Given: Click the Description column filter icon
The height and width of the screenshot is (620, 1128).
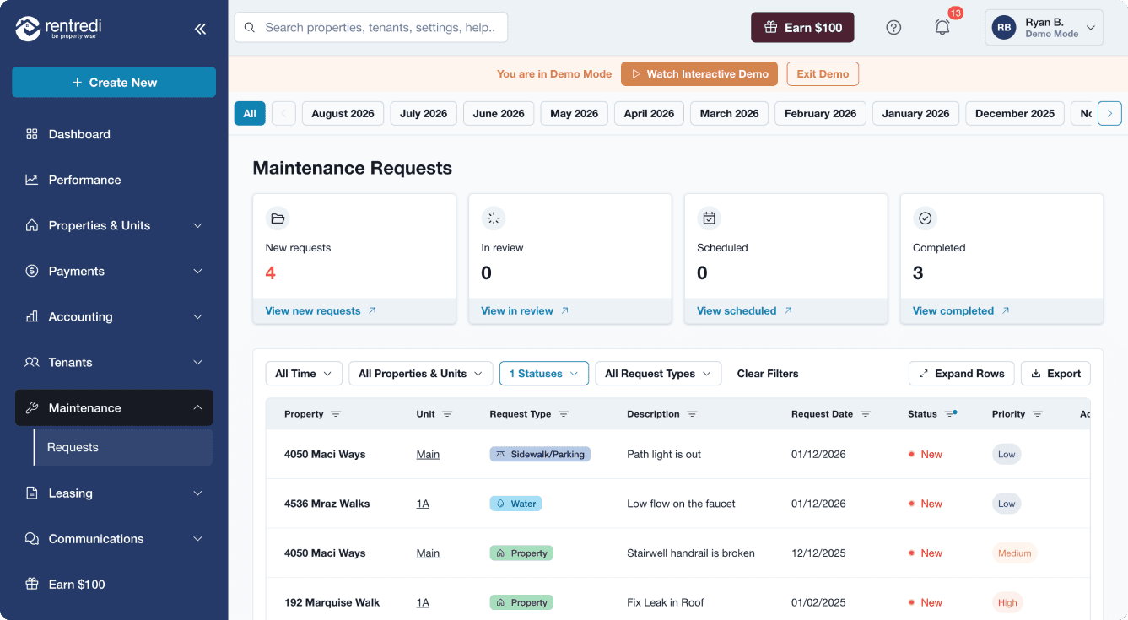Looking at the screenshot, I should (692, 414).
